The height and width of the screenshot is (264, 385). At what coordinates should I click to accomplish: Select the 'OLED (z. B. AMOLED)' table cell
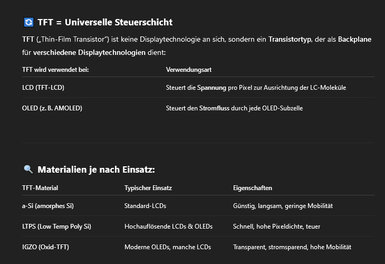[x=52, y=108]
